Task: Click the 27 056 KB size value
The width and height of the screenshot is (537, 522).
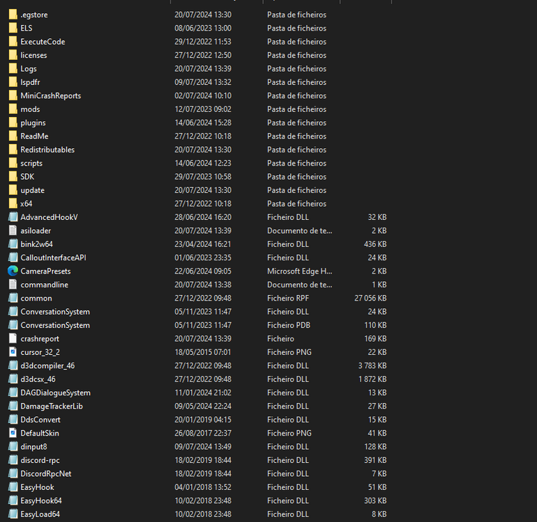Action: (x=370, y=298)
